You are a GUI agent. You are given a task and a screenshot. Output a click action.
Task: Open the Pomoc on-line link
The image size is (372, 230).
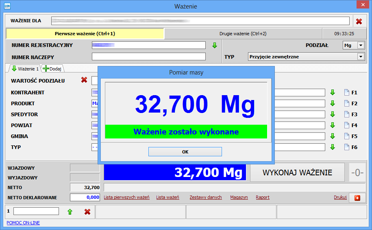23,223
